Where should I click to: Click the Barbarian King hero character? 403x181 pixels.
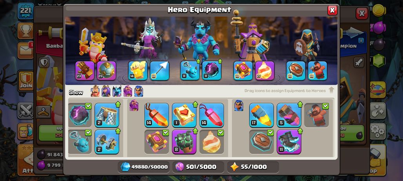(x=93, y=46)
